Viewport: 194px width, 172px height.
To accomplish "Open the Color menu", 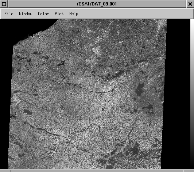I will pos(43,14).
